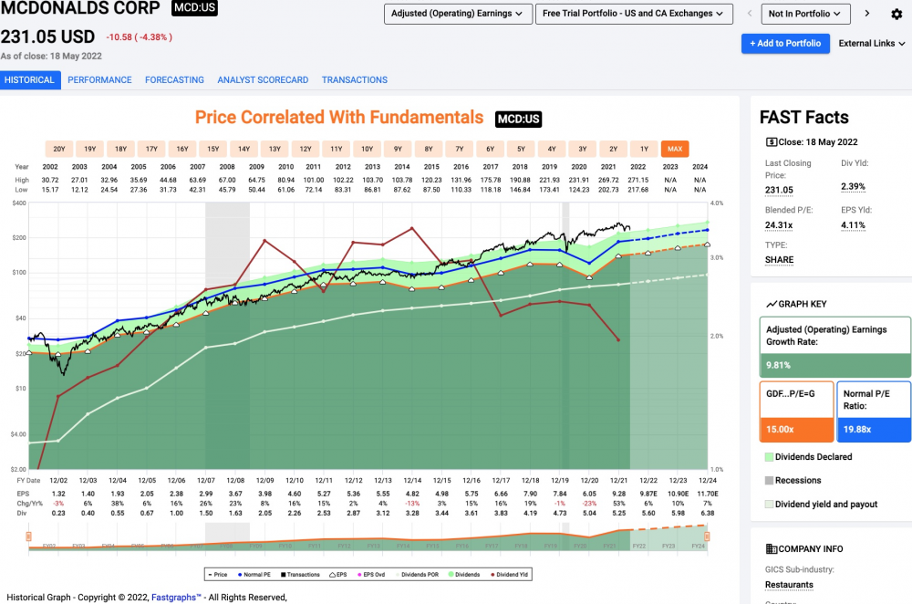This screenshot has height=604, width=912.
Task: Select the 1Y time range
Action: point(645,149)
